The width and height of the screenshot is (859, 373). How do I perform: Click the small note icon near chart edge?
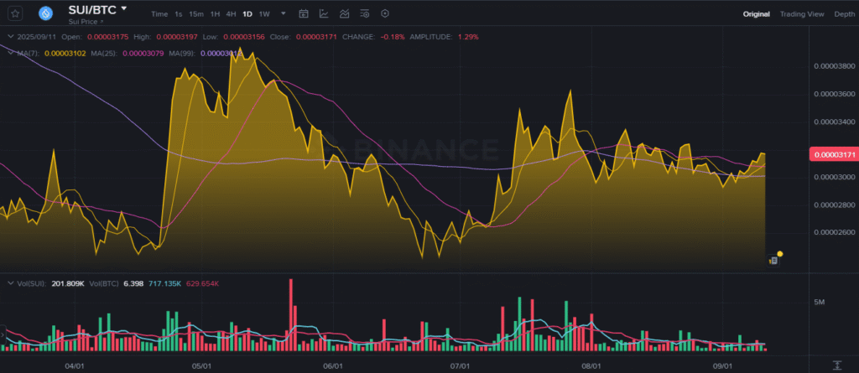(x=772, y=261)
